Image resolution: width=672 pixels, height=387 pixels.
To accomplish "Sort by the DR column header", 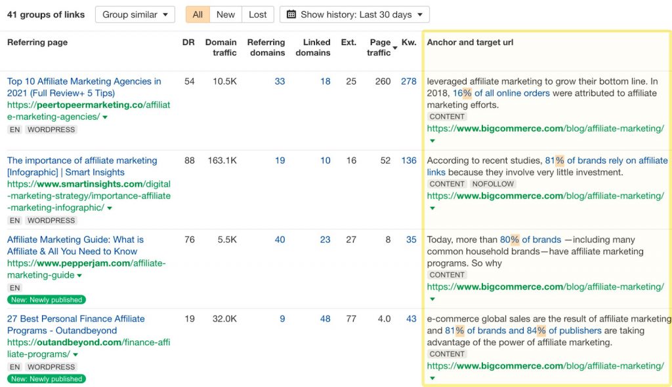I will click(188, 42).
